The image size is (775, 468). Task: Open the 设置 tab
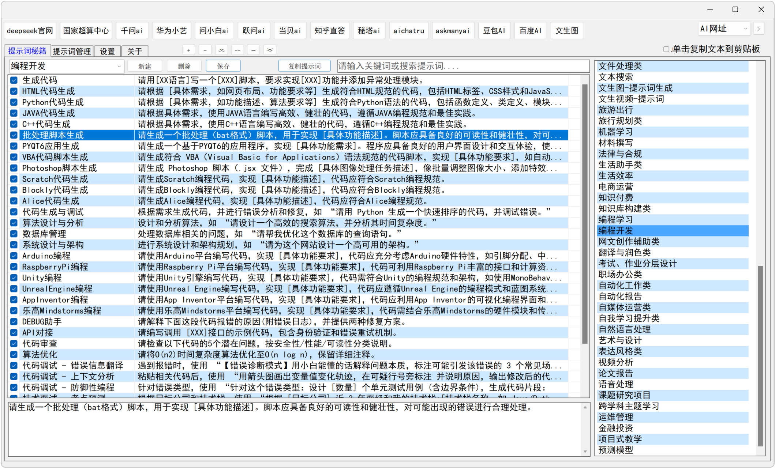tap(107, 51)
